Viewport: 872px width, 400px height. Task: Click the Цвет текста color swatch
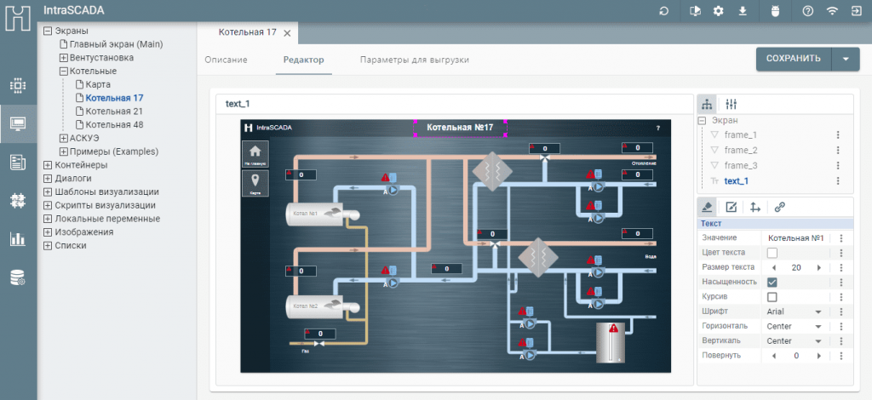click(772, 253)
